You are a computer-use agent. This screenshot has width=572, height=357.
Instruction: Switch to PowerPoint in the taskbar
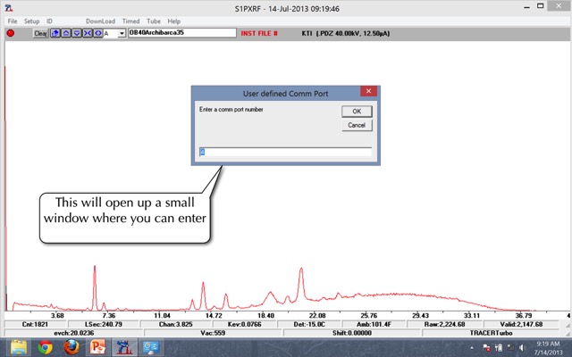(97, 346)
